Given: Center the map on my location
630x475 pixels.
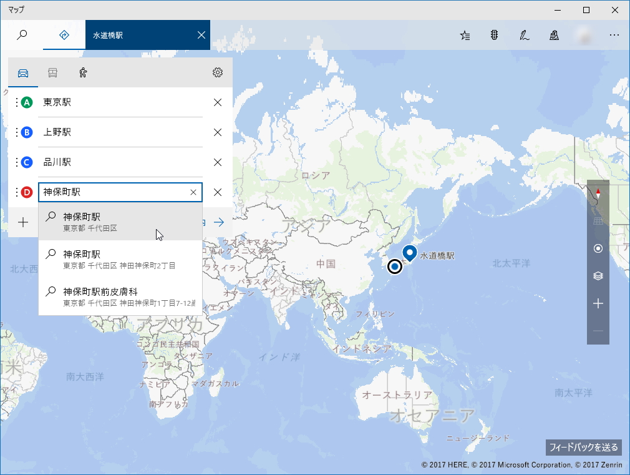Looking at the screenshot, I should 598,248.
